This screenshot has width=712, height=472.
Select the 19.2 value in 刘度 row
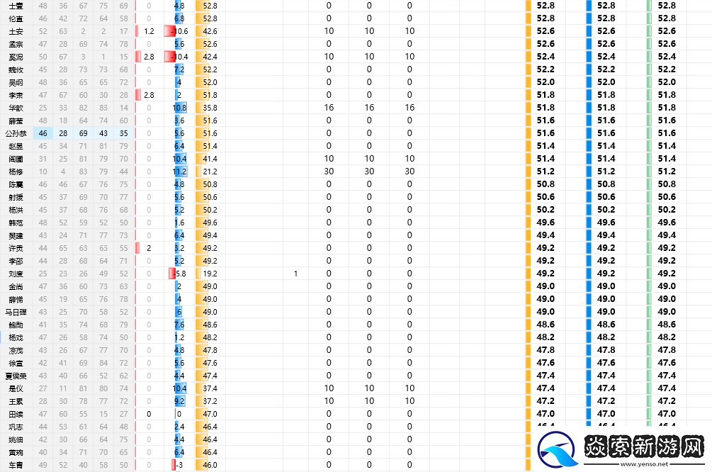coord(210,274)
